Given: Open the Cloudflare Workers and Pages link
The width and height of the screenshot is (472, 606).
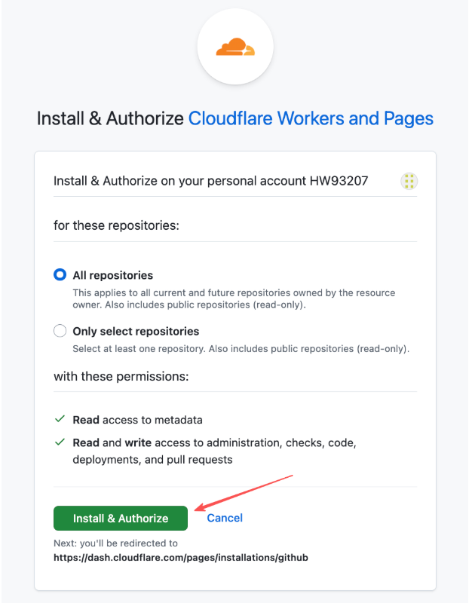Looking at the screenshot, I should coord(311,118).
